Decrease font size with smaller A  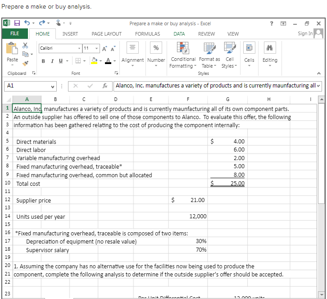[113, 49]
